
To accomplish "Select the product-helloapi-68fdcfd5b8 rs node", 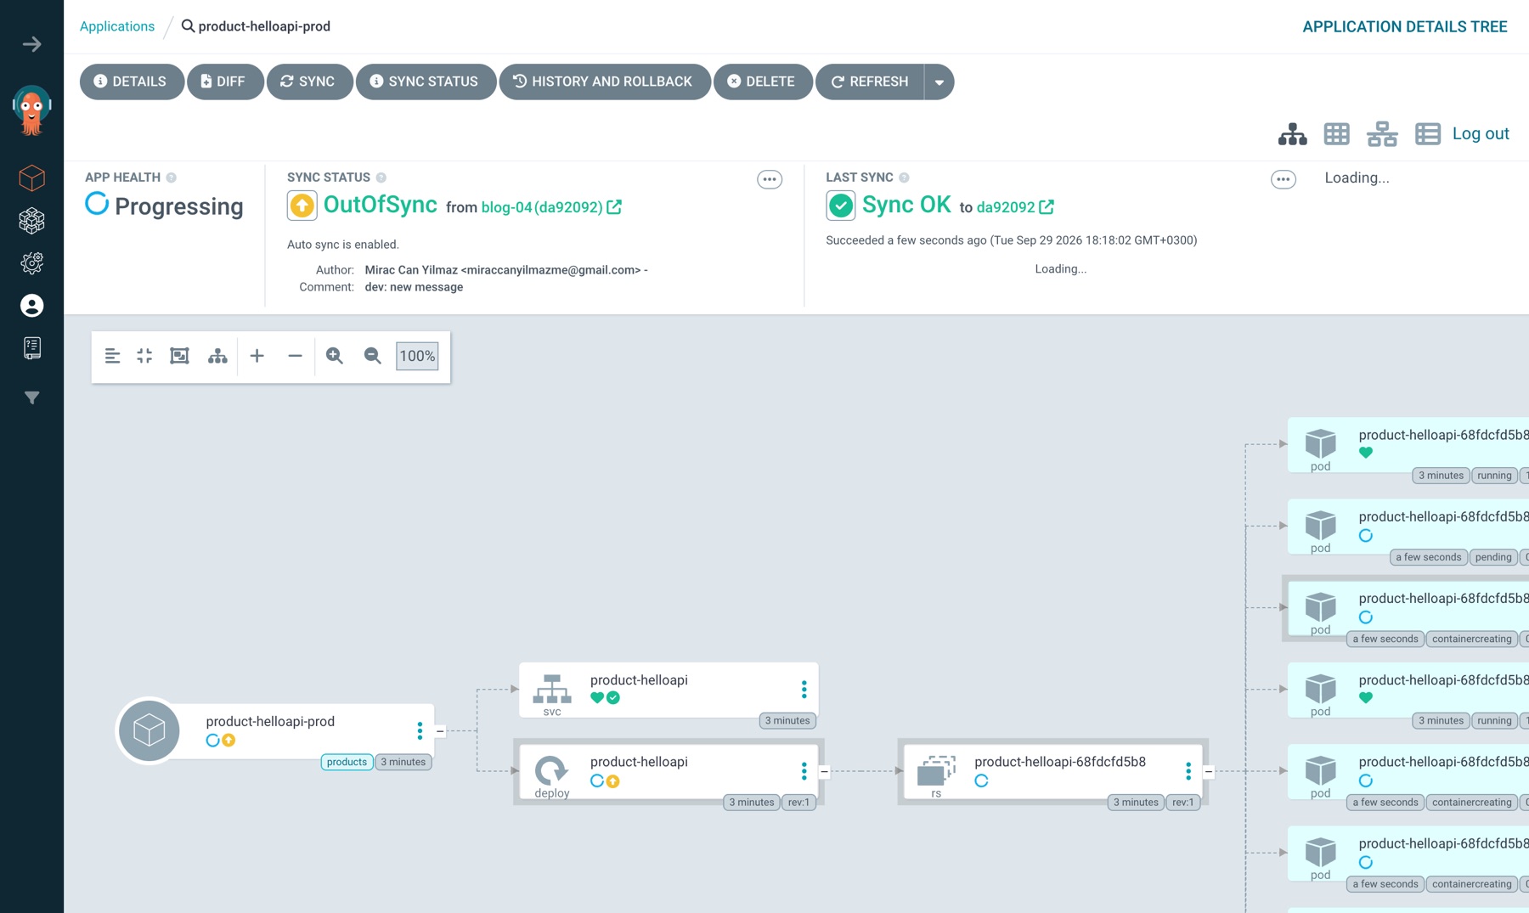I will click(1052, 771).
